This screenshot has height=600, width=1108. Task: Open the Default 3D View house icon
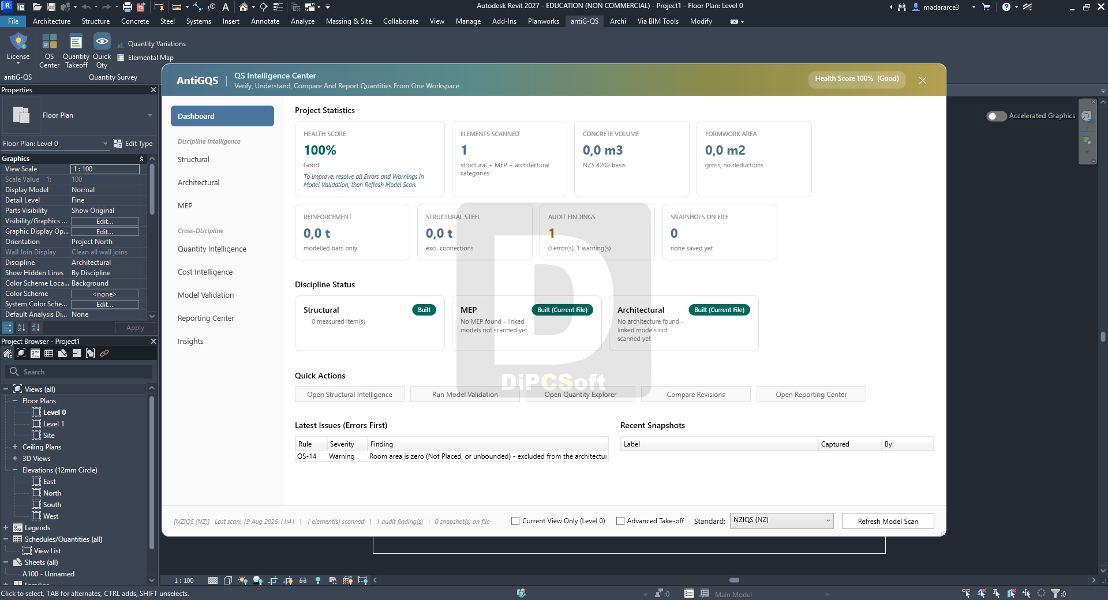244,7
